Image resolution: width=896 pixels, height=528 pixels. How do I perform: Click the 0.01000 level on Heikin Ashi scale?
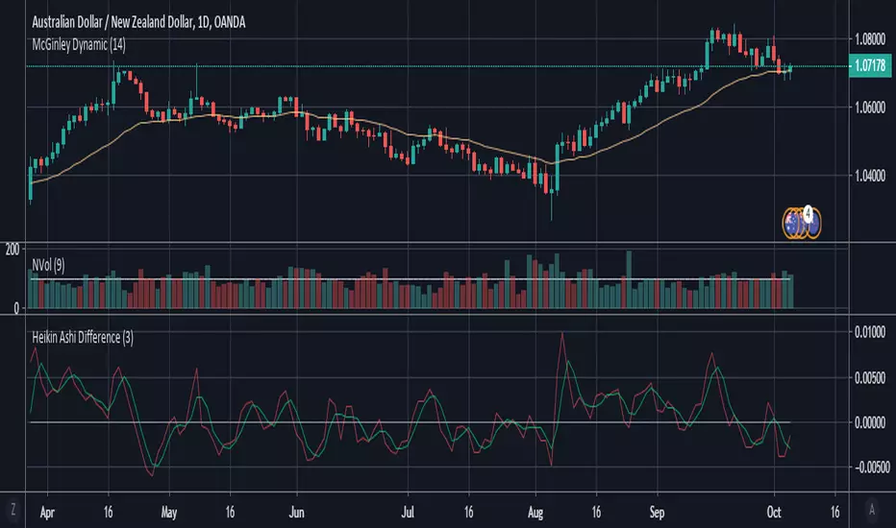(870, 332)
